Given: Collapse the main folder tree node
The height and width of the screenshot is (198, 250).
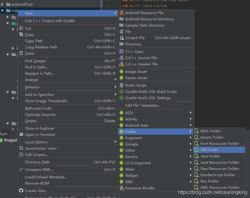Looking at the screenshot, I should coord(2,11).
